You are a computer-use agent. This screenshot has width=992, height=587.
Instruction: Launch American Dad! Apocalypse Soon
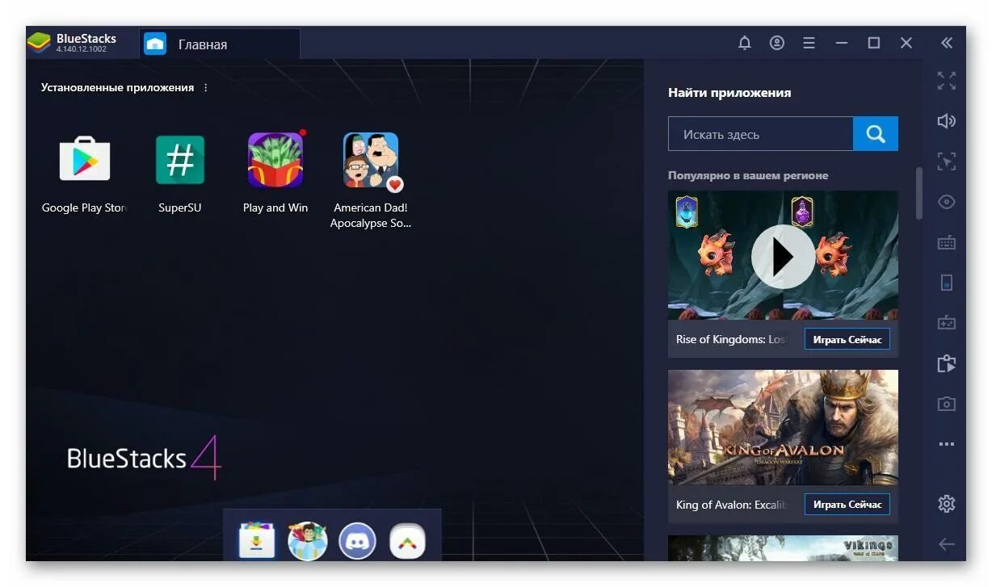click(371, 161)
